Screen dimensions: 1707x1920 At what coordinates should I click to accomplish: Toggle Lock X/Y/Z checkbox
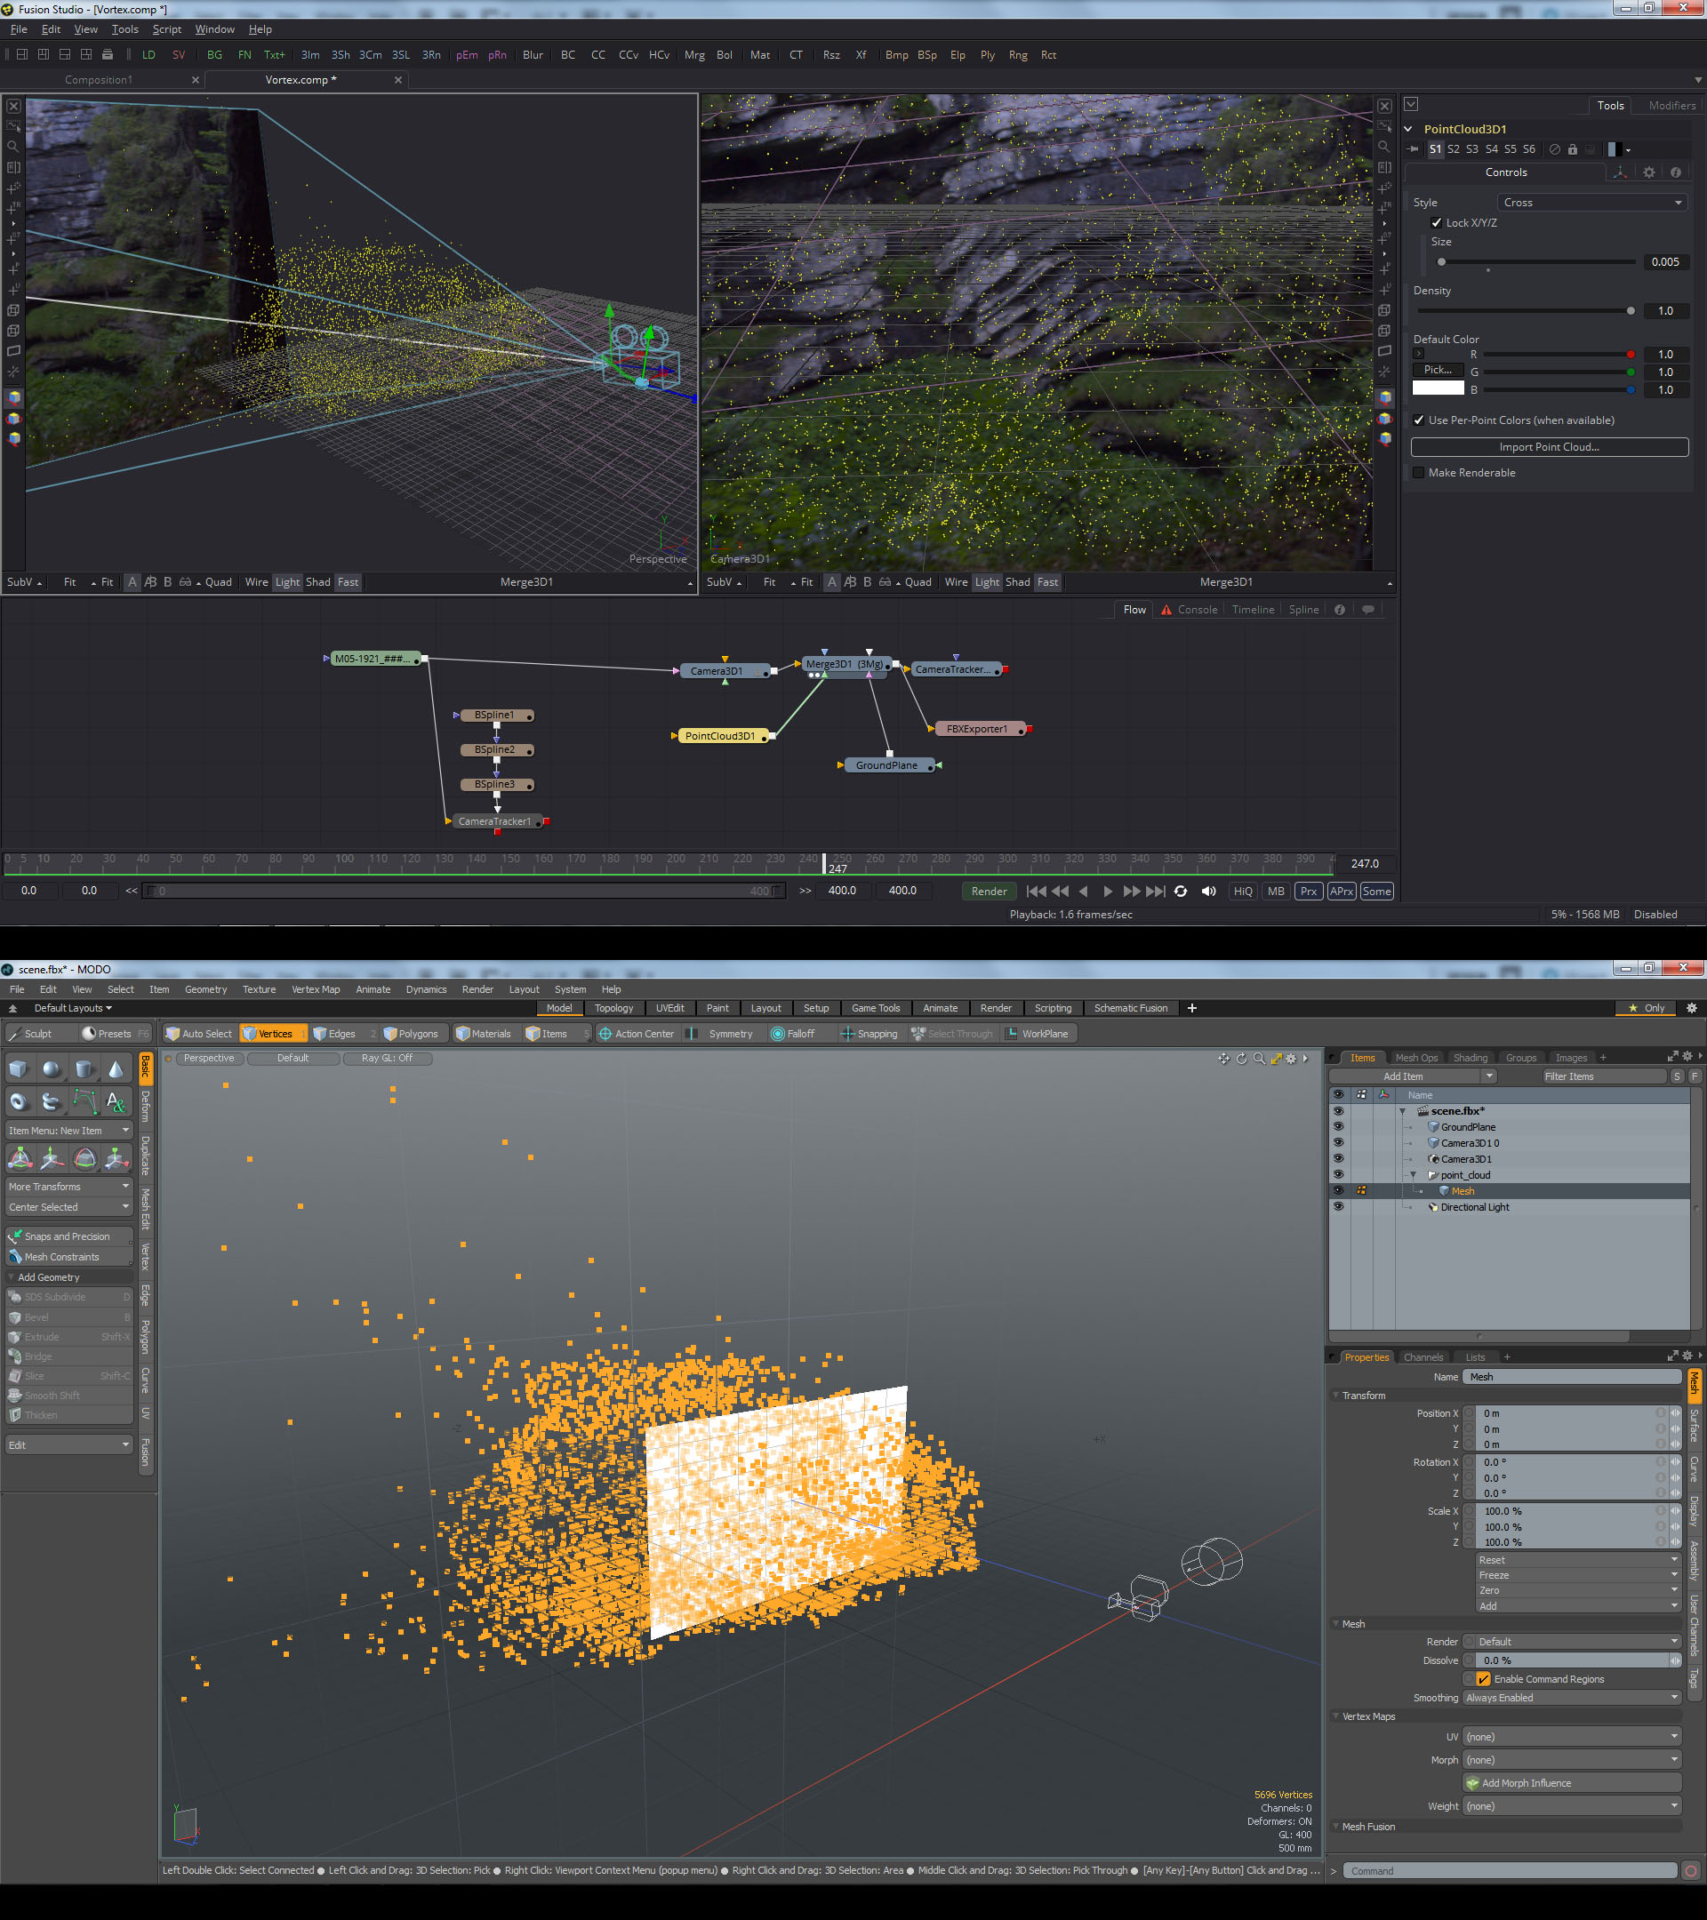click(1436, 222)
